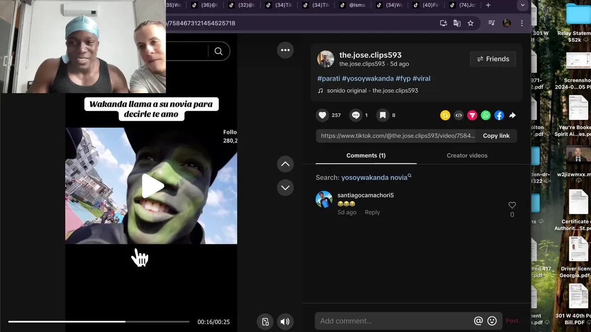This screenshot has height=332, width=591.
Task: Click santiagocamachori5 commenter avatar
Action: [324, 199]
